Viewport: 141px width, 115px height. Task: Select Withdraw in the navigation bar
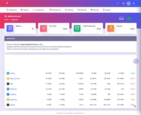coord(69,10)
